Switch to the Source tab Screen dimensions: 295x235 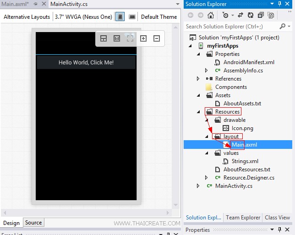[33, 223]
